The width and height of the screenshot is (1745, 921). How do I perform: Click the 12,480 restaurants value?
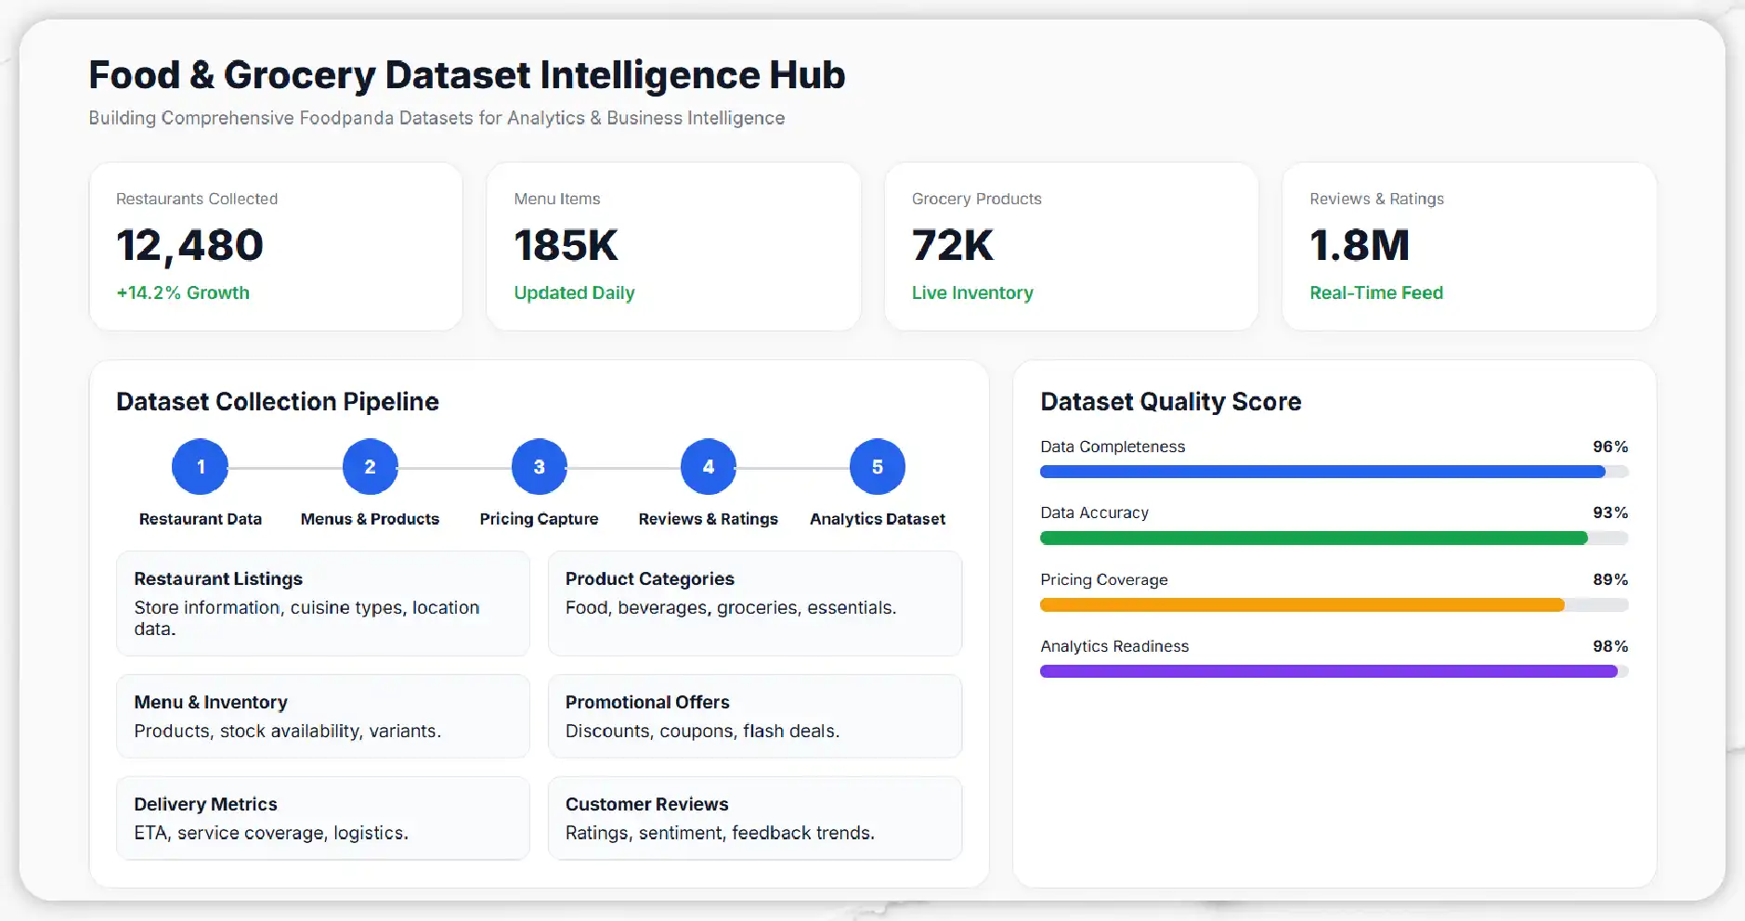(x=189, y=246)
